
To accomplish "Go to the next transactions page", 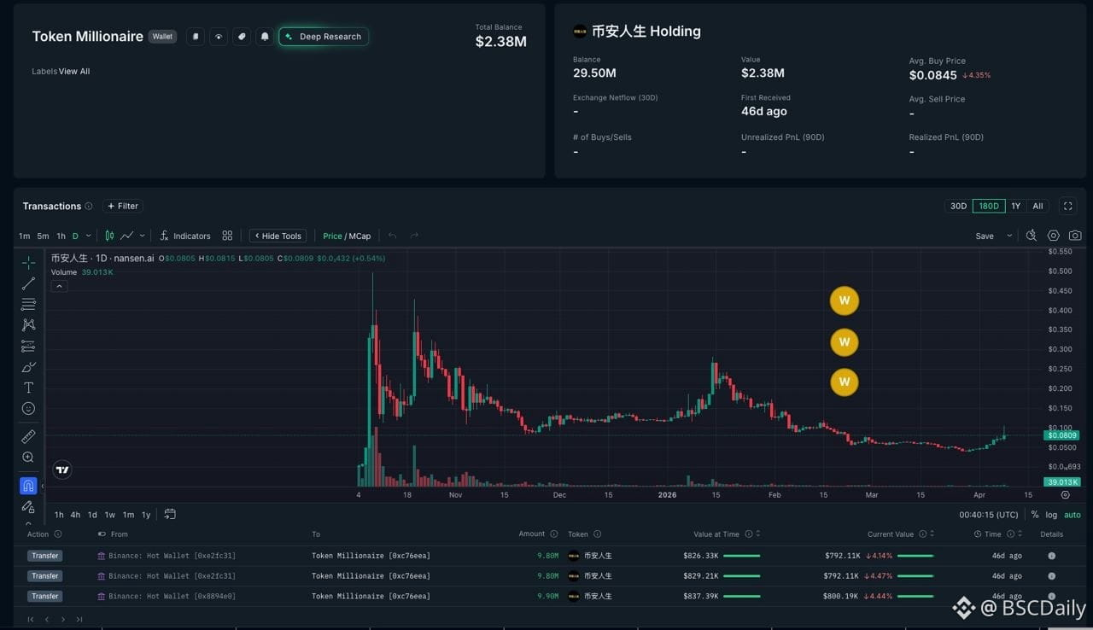I will click(62, 619).
